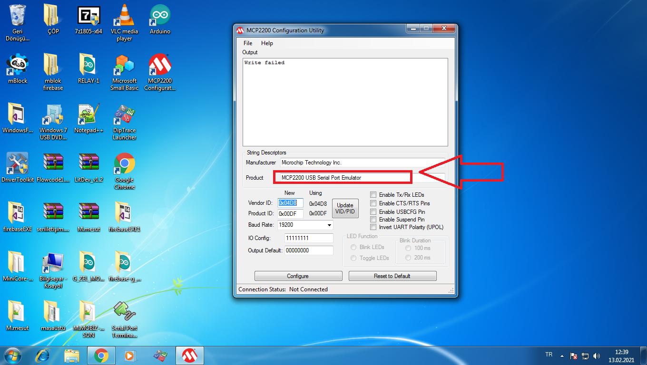
Task: Enable the CTS/RTS Pins checkbox
Action: pos(373,203)
